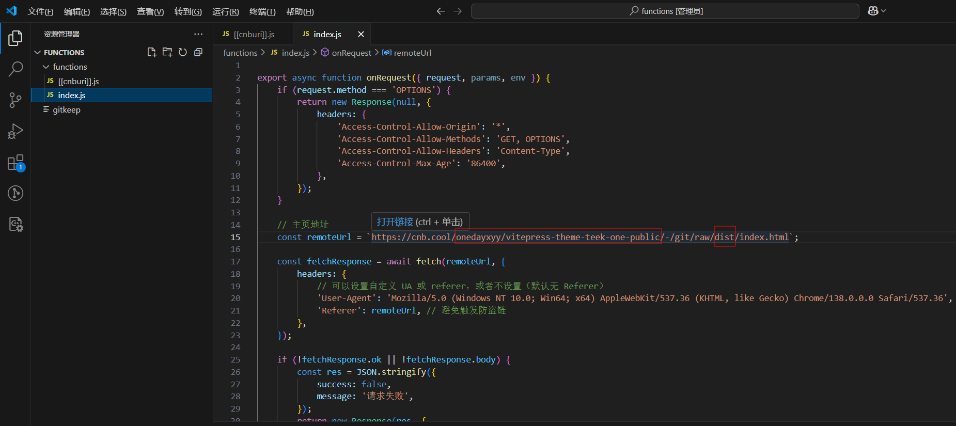This screenshot has width=956, height=426.
Task: Click the New File icon in FUNCTIONS header
Action: (x=152, y=52)
